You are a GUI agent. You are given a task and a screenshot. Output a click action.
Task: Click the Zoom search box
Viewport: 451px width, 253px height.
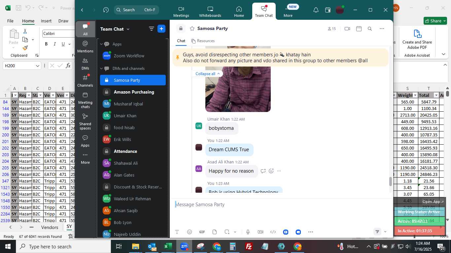pyautogui.click(x=136, y=10)
